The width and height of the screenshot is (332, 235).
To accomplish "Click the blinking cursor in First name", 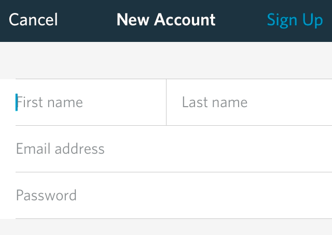I will pyautogui.click(x=17, y=102).
